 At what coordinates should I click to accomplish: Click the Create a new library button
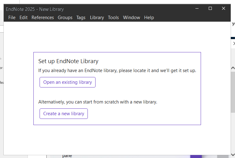click(64, 114)
